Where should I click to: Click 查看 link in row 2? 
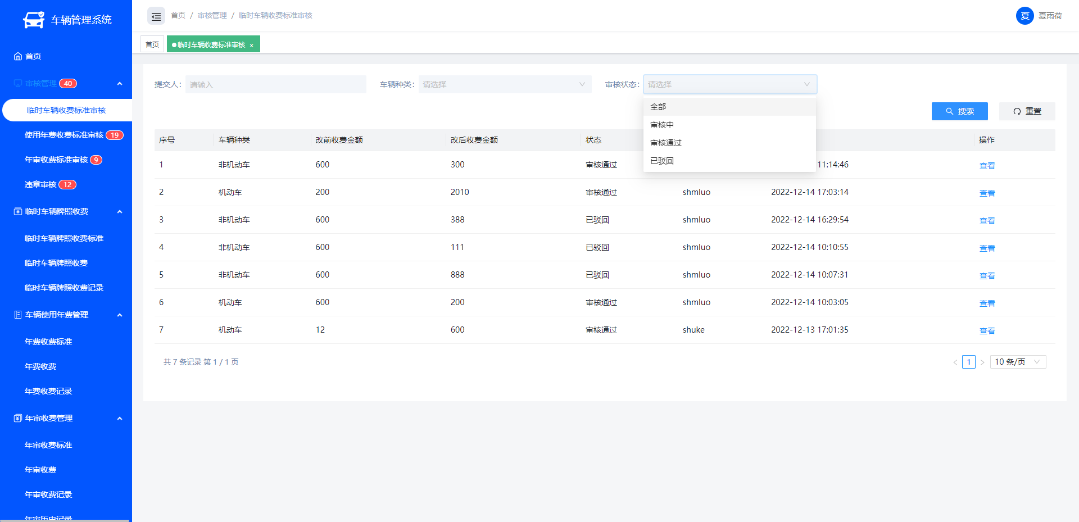(x=987, y=193)
